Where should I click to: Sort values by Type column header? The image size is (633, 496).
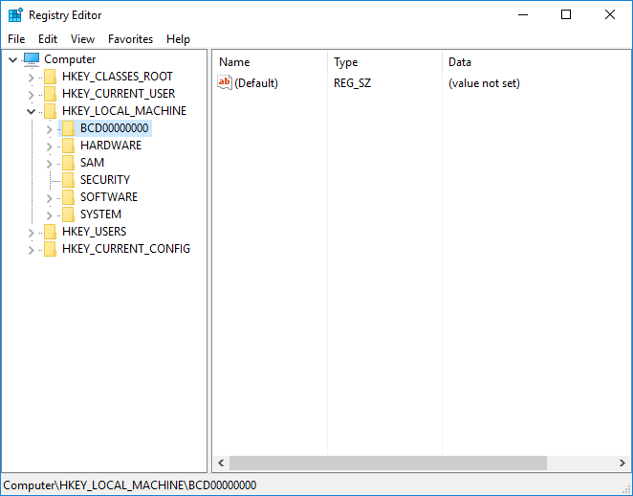pyautogui.click(x=384, y=62)
